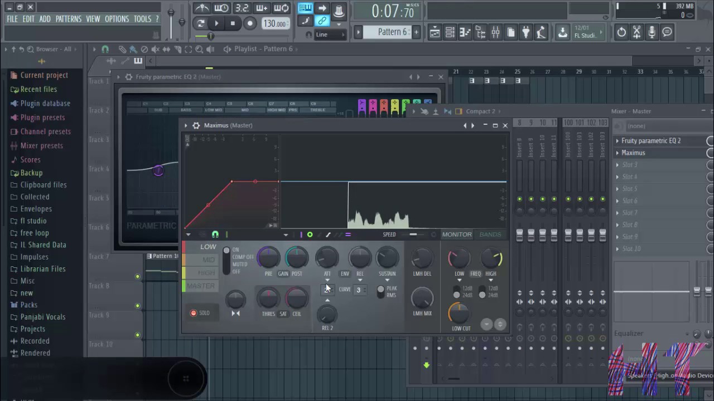Toggle the HIGH band 12dB/24dB slope switch
This screenshot has height=401, width=714.
(x=482, y=292)
